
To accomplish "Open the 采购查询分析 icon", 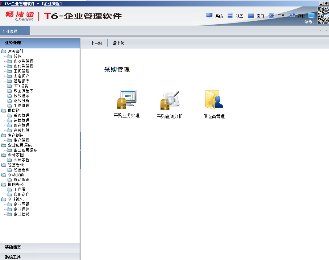I will 170,105.
